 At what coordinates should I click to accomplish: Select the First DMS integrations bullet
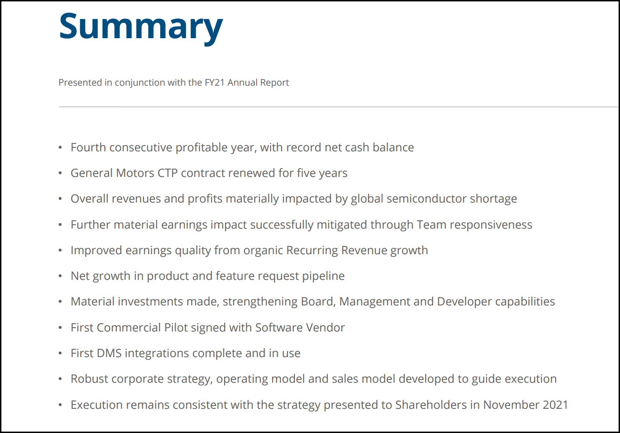pyautogui.click(x=186, y=353)
